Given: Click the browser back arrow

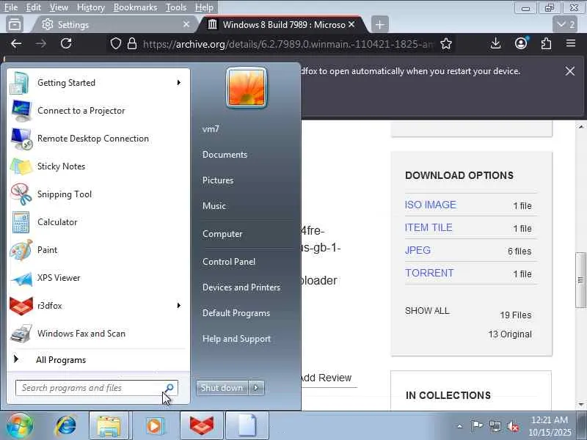Looking at the screenshot, I should click(16, 44).
